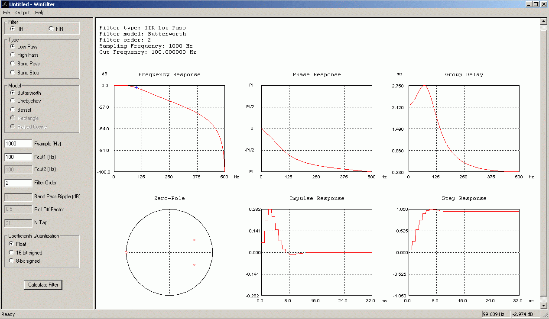Open the Output menu
This screenshot has height=319, width=549.
(x=23, y=13)
